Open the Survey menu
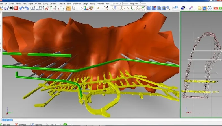This screenshot has height=126, width=222. [x=45, y=4]
